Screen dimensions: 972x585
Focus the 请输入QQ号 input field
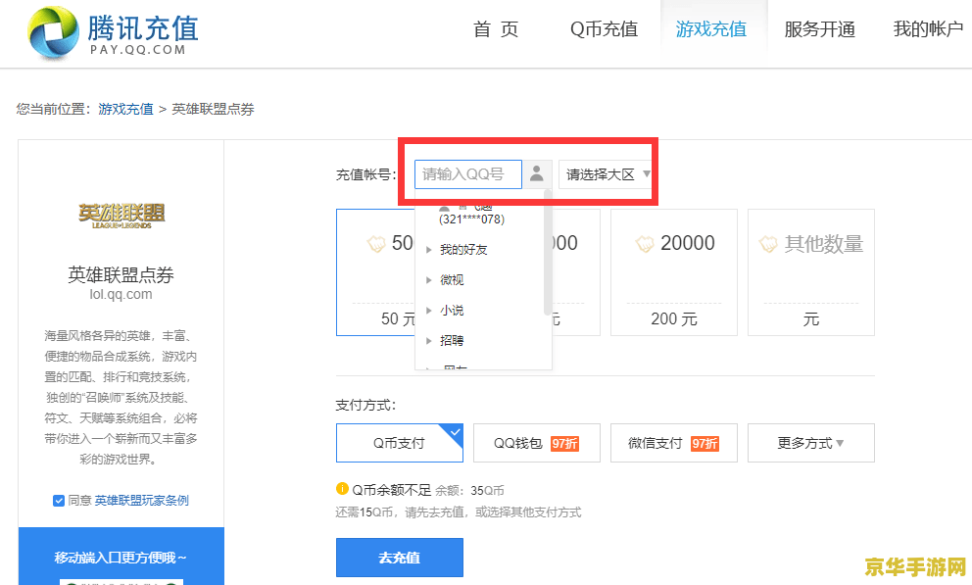(468, 174)
